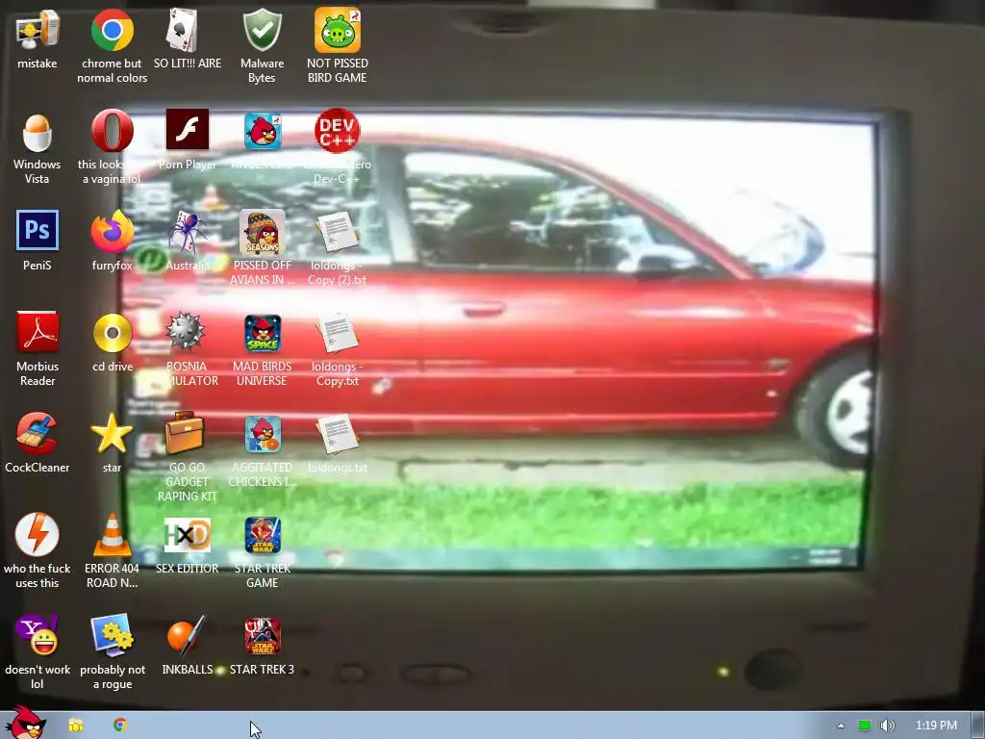Launch "chrome but normal colors" shortcut
Image resolution: width=985 pixels, height=739 pixels.
[x=112, y=30]
